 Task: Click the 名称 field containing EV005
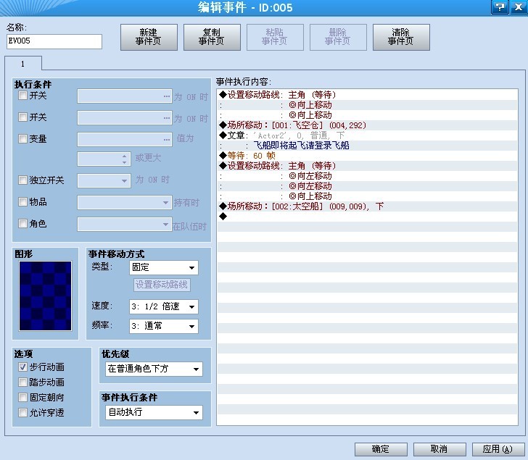coord(54,41)
